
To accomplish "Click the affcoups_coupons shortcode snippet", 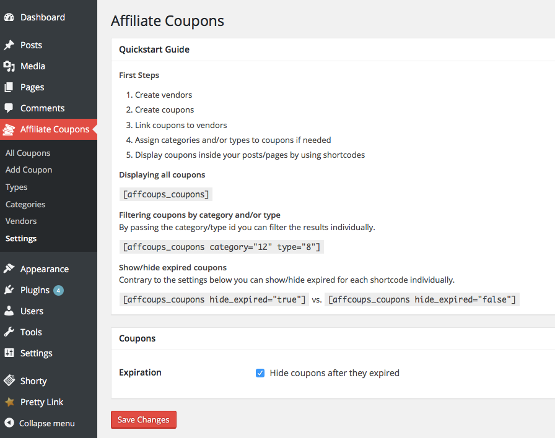I will tap(166, 194).
